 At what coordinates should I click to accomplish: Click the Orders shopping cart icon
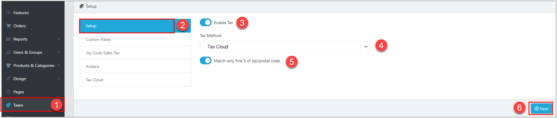9,26
